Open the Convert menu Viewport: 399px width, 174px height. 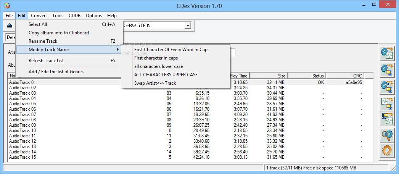(39, 16)
